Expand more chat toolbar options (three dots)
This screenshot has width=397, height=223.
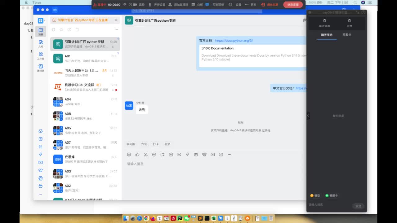[230, 155]
